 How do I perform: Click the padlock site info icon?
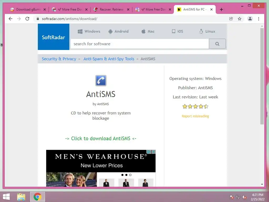[x=38, y=19]
